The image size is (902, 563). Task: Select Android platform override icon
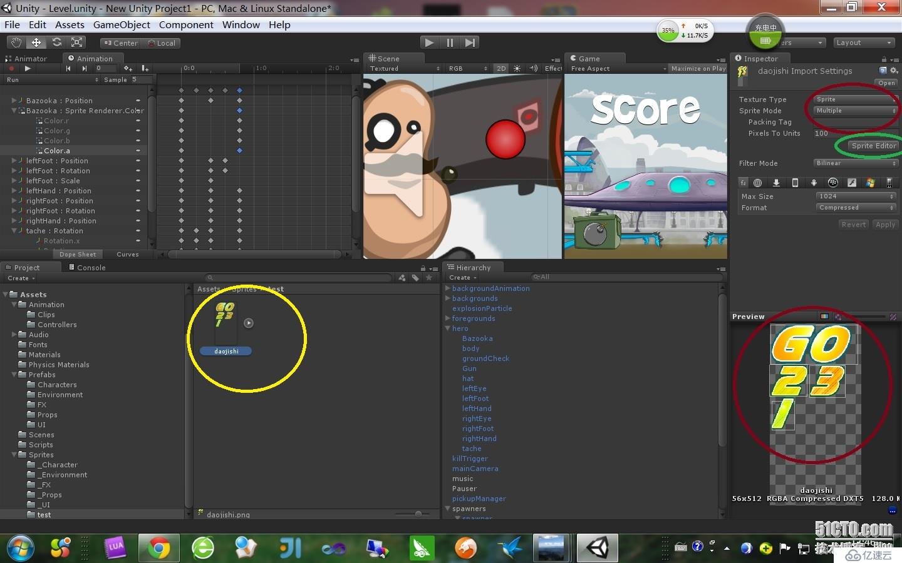coord(814,183)
